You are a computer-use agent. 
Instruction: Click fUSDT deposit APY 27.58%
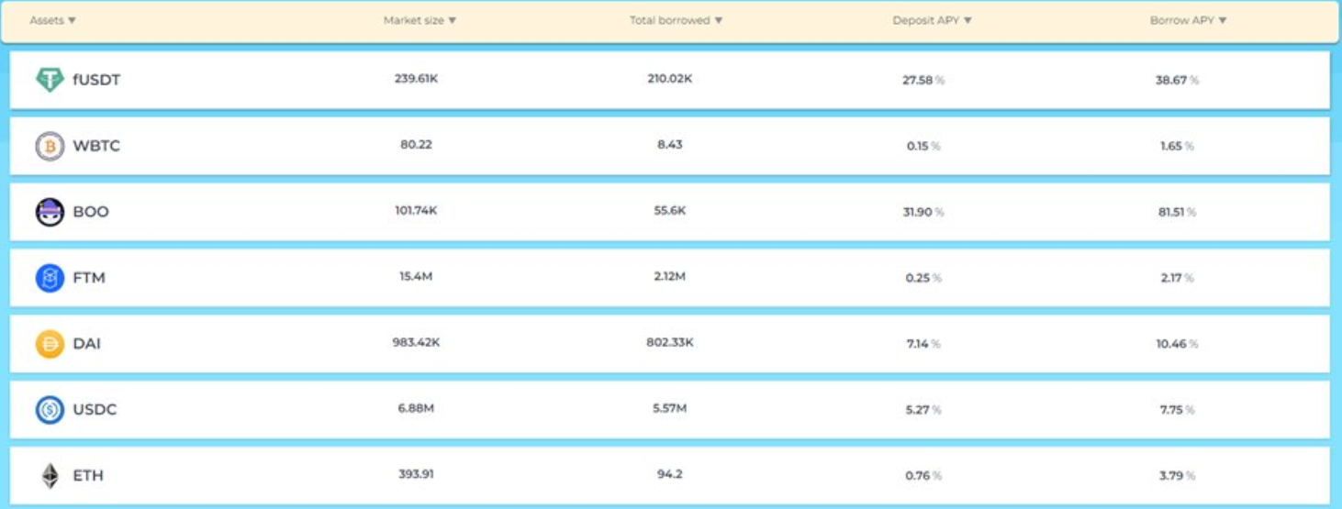coord(923,80)
